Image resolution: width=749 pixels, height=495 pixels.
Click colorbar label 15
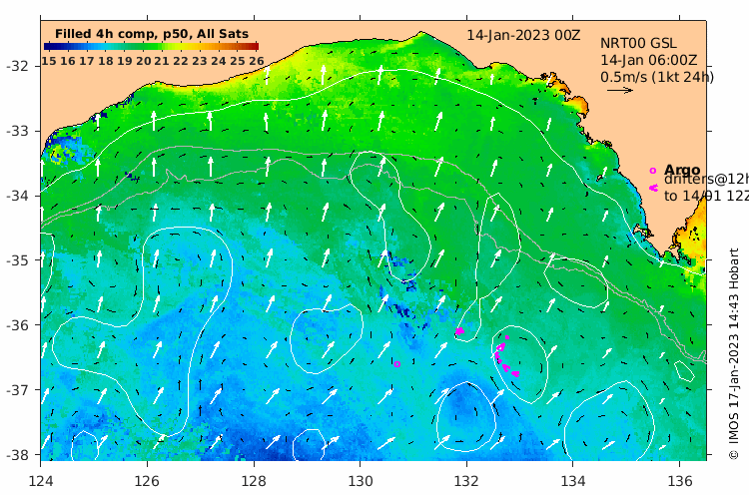coord(49,61)
